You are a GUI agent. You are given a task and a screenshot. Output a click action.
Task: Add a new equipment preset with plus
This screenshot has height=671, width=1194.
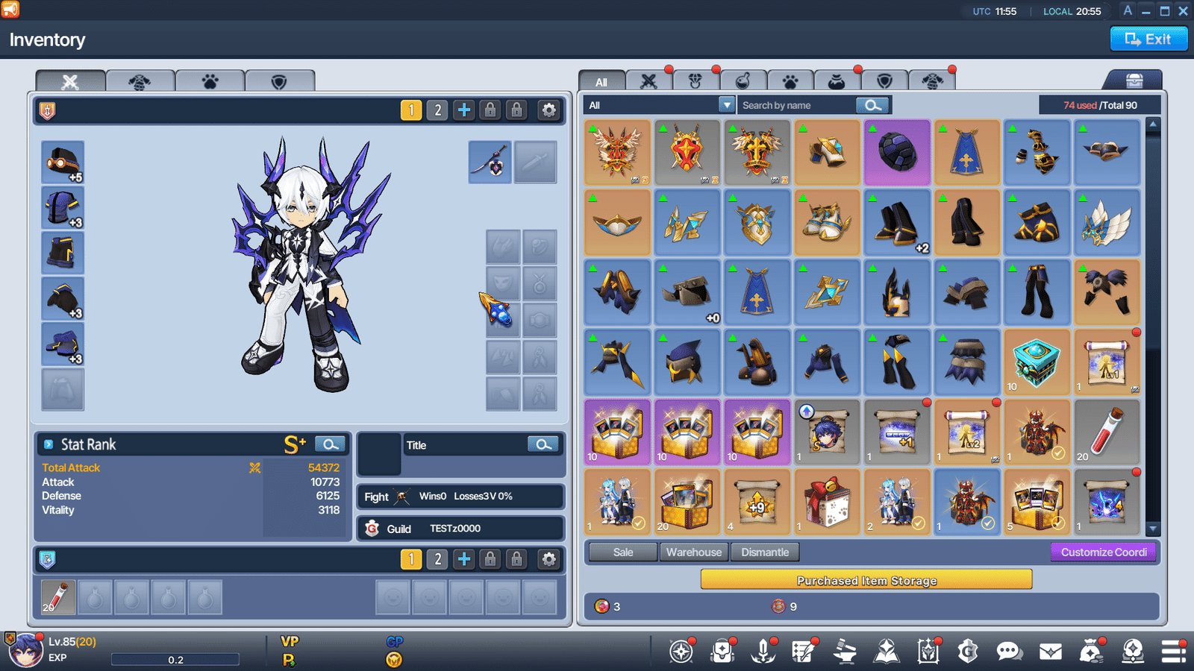(x=464, y=110)
